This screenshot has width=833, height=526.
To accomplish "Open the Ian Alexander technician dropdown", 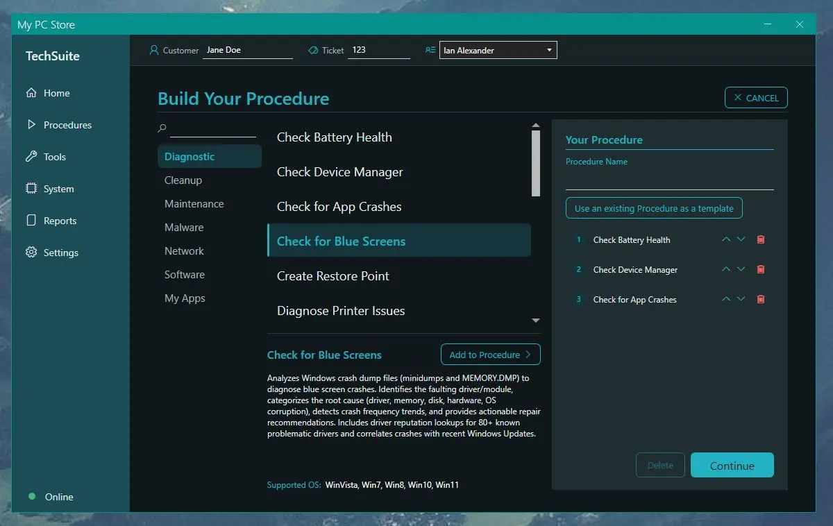I will [x=498, y=50].
